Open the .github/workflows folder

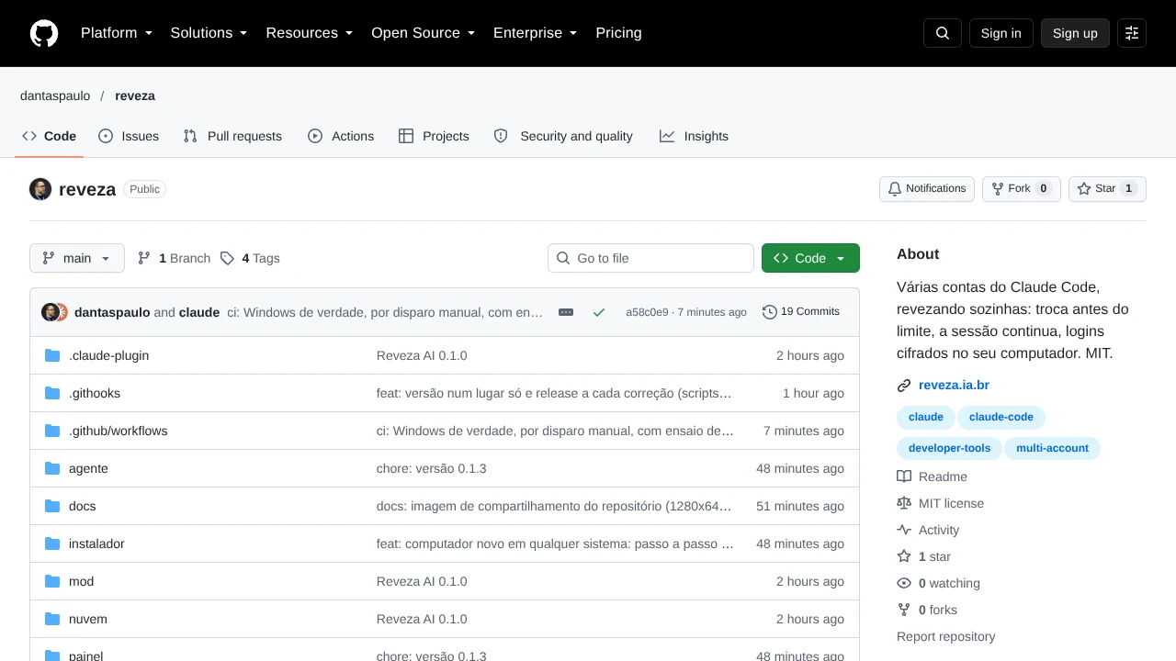pyautogui.click(x=118, y=431)
